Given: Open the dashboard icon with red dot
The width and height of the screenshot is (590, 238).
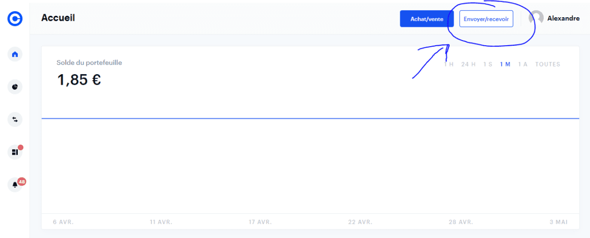Looking at the screenshot, I should [x=15, y=152].
